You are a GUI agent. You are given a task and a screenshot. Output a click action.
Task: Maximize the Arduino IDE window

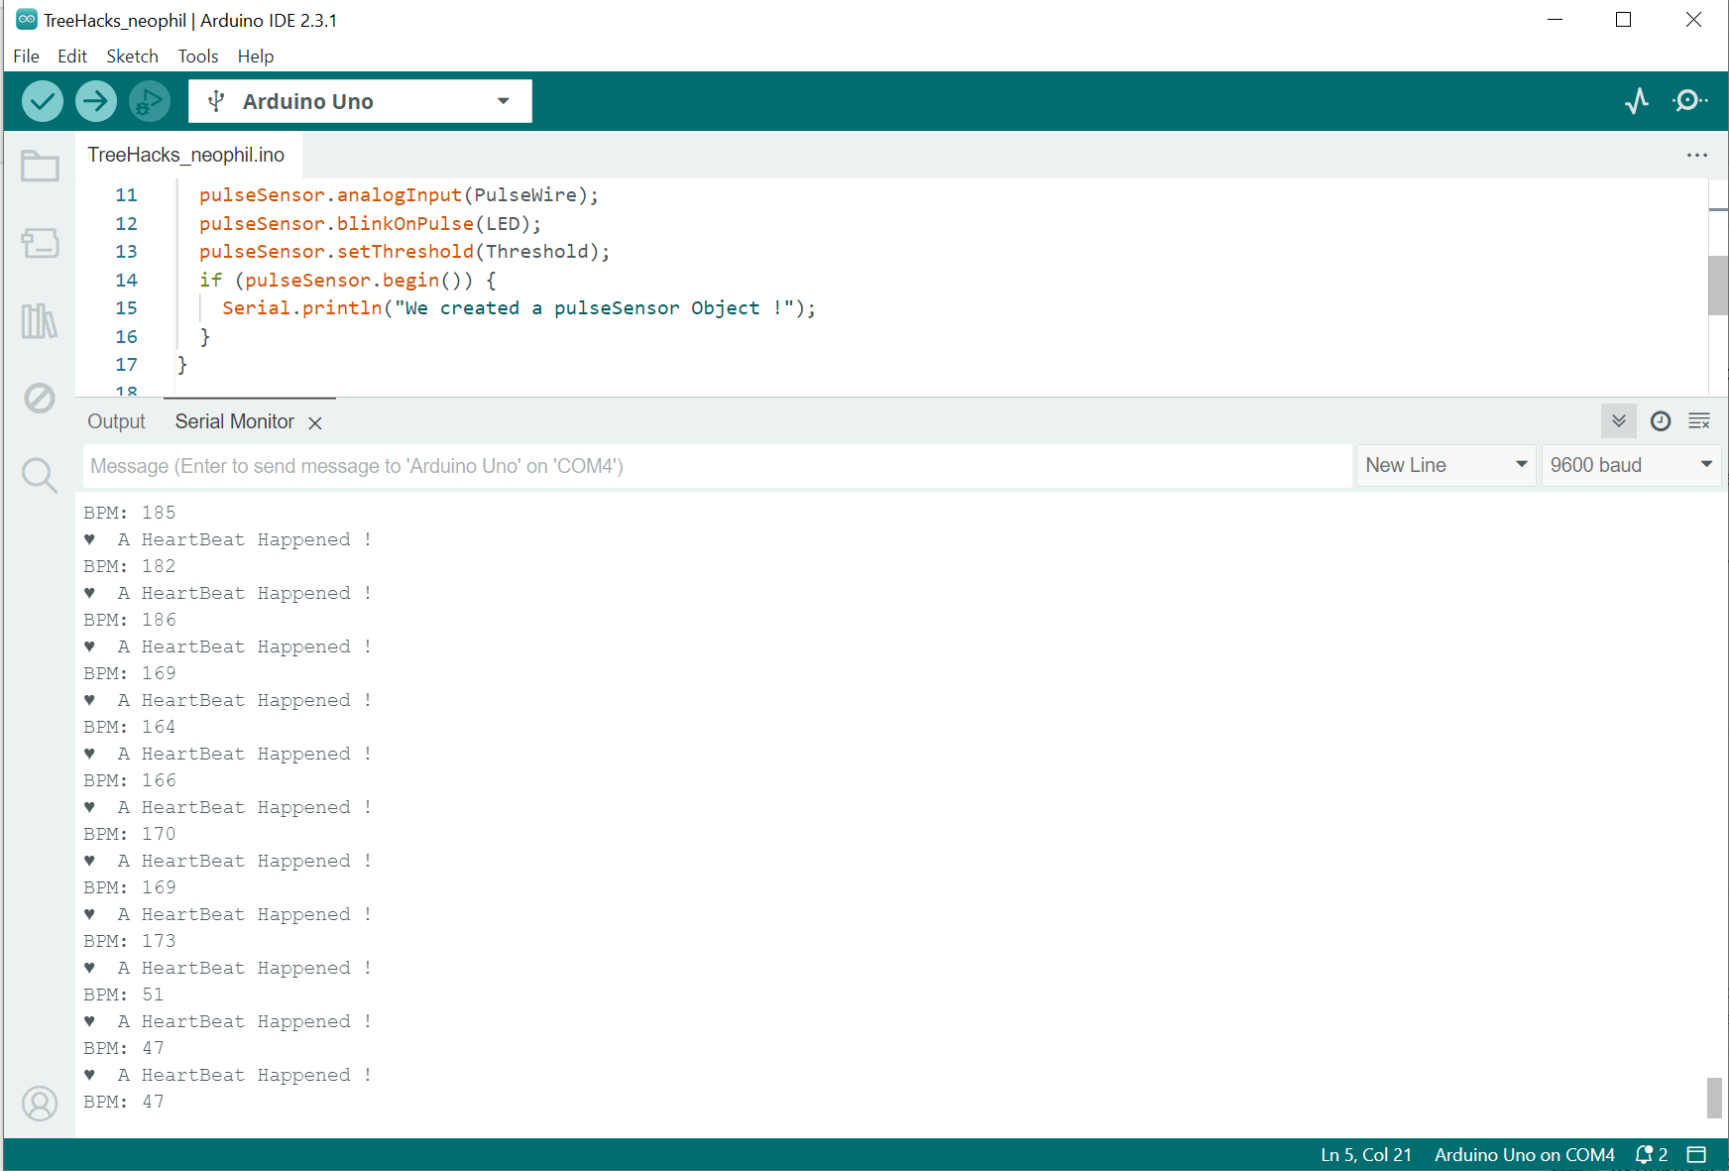pyautogui.click(x=1623, y=20)
